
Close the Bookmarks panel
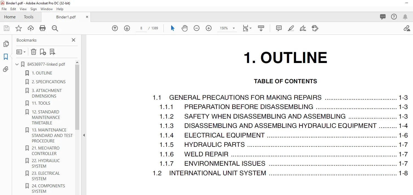coord(73,40)
